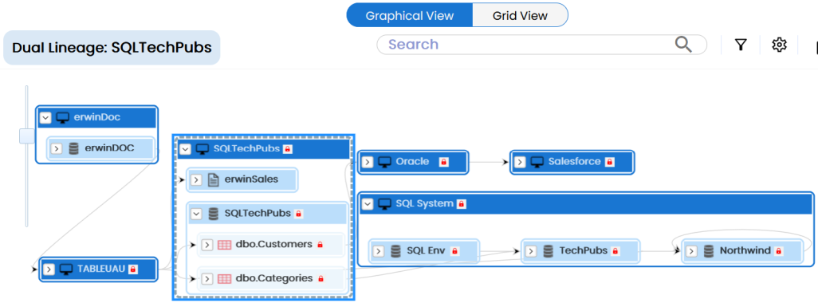Click the magnifier search icon

click(x=683, y=45)
